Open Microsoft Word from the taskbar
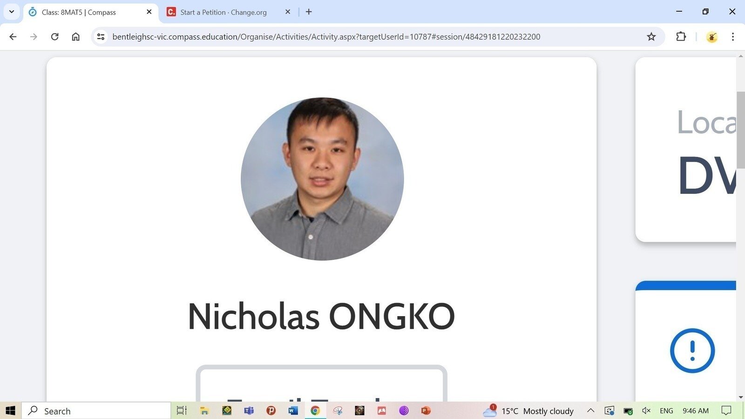Image resolution: width=745 pixels, height=419 pixels. click(293, 411)
